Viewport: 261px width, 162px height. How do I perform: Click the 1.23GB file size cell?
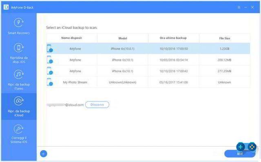coord(225,49)
